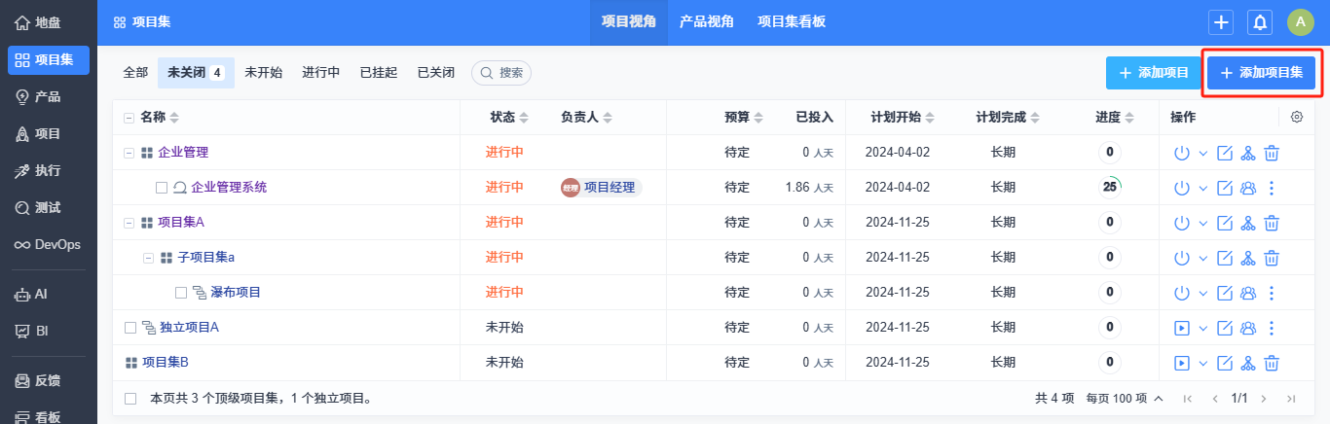Filter by 已挂起
The height and width of the screenshot is (424, 1330).
click(379, 73)
